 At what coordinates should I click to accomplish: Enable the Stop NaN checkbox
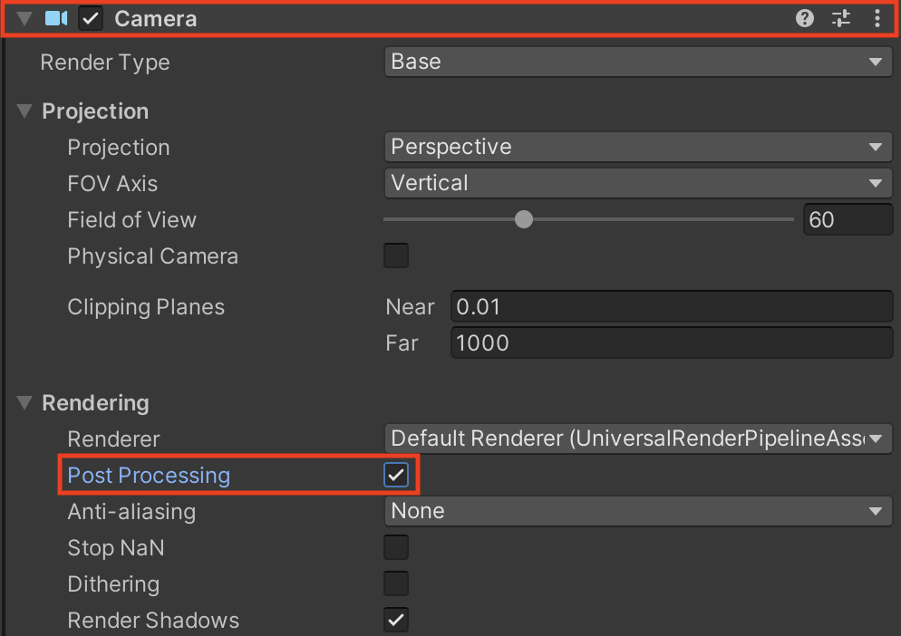point(396,547)
